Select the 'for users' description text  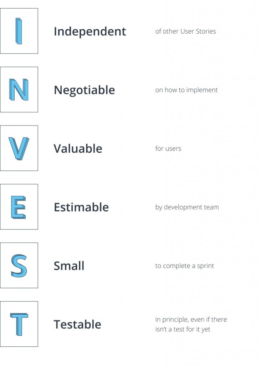[168, 148]
